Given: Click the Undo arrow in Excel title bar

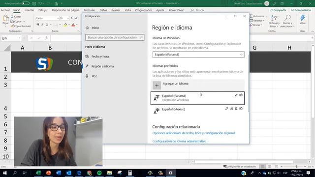Looking at the screenshot, I should pyautogui.click(x=40, y=3).
